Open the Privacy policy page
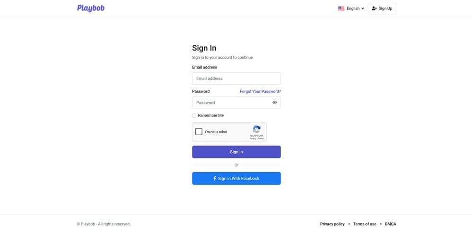 pos(332,224)
